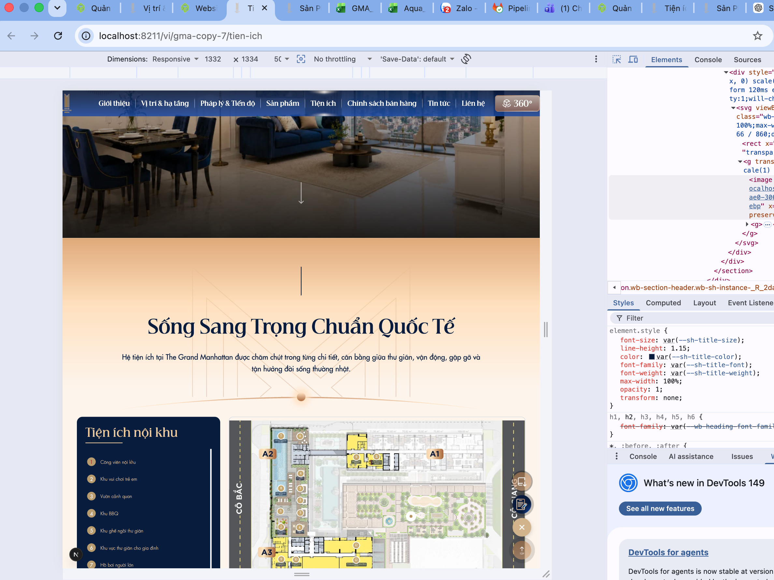Click the capture screenshot icon in device toolbar
The image size is (774, 580).
click(301, 59)
